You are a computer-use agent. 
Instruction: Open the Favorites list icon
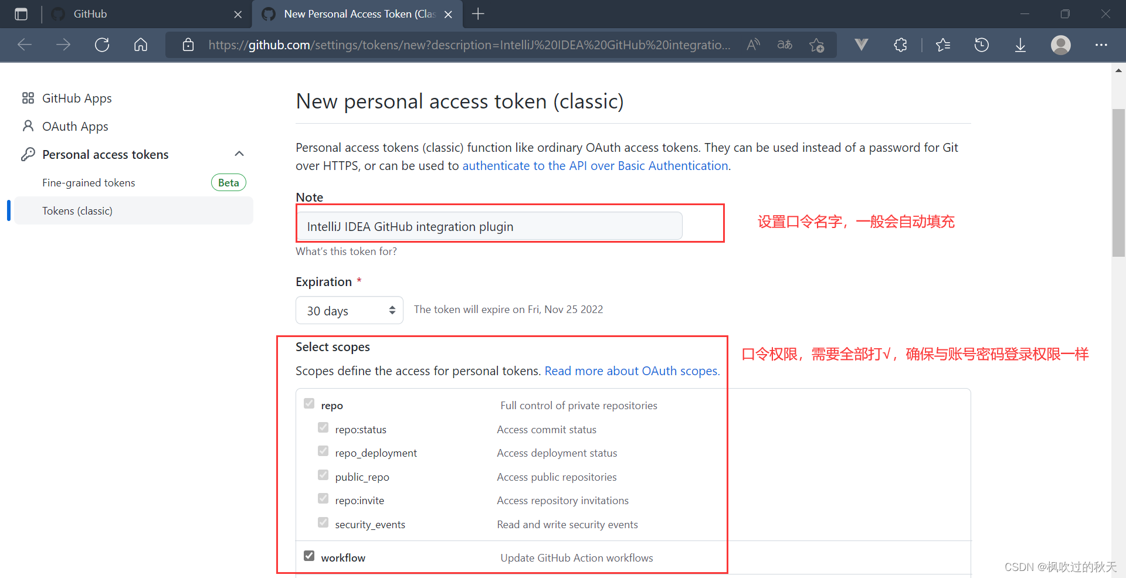(x=943, y=45)
